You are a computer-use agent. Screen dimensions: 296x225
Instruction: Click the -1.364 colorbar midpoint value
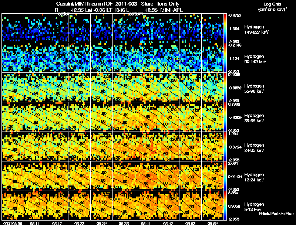click(234, 29)
